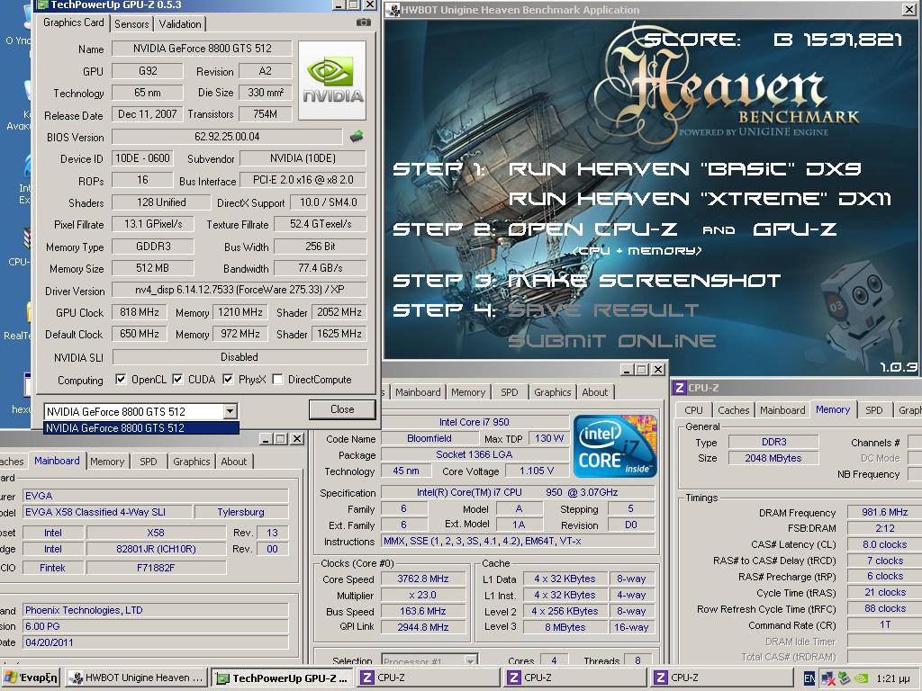Screen dimensions: 922x691
Task: Click the HWBOT Heaven window title icon
Action: (x=393, y=10)
